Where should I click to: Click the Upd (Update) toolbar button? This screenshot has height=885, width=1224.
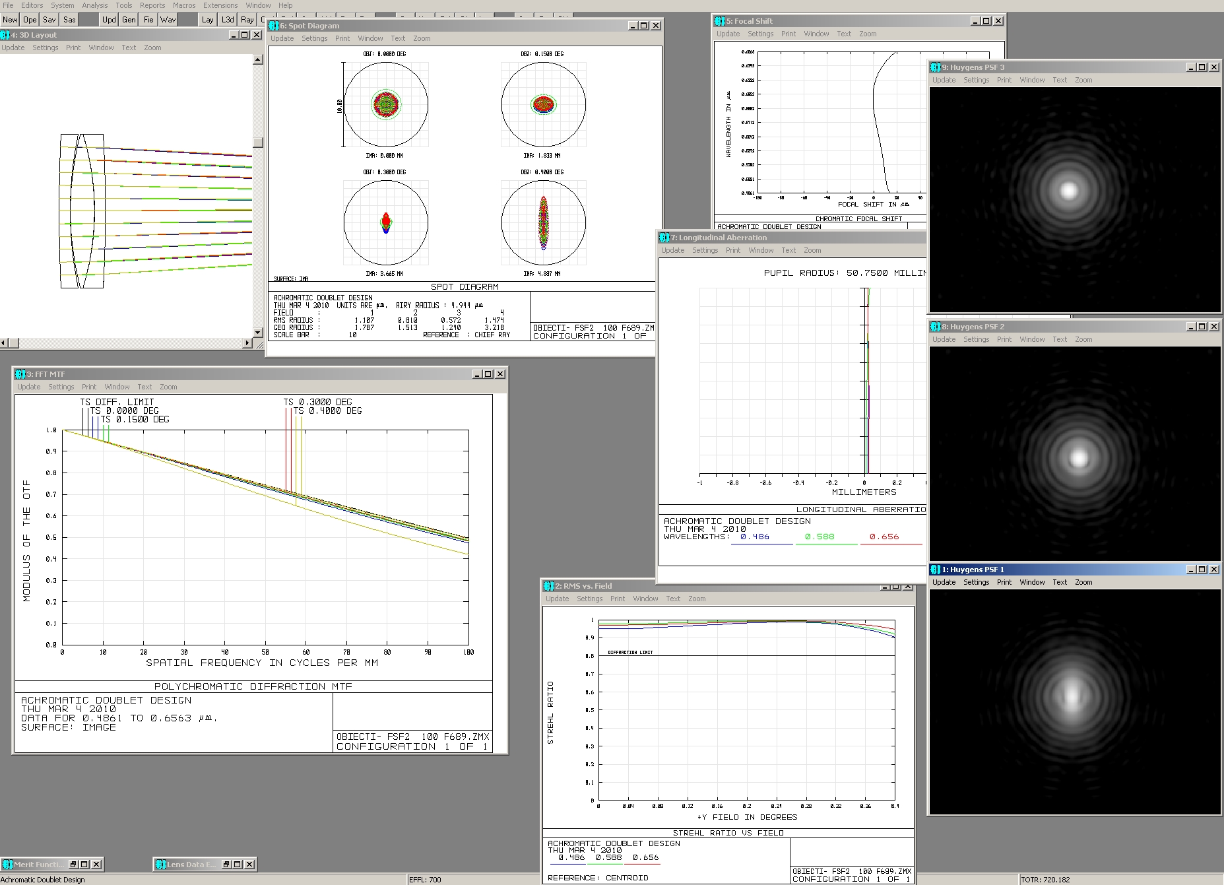[x=109, y=19]
